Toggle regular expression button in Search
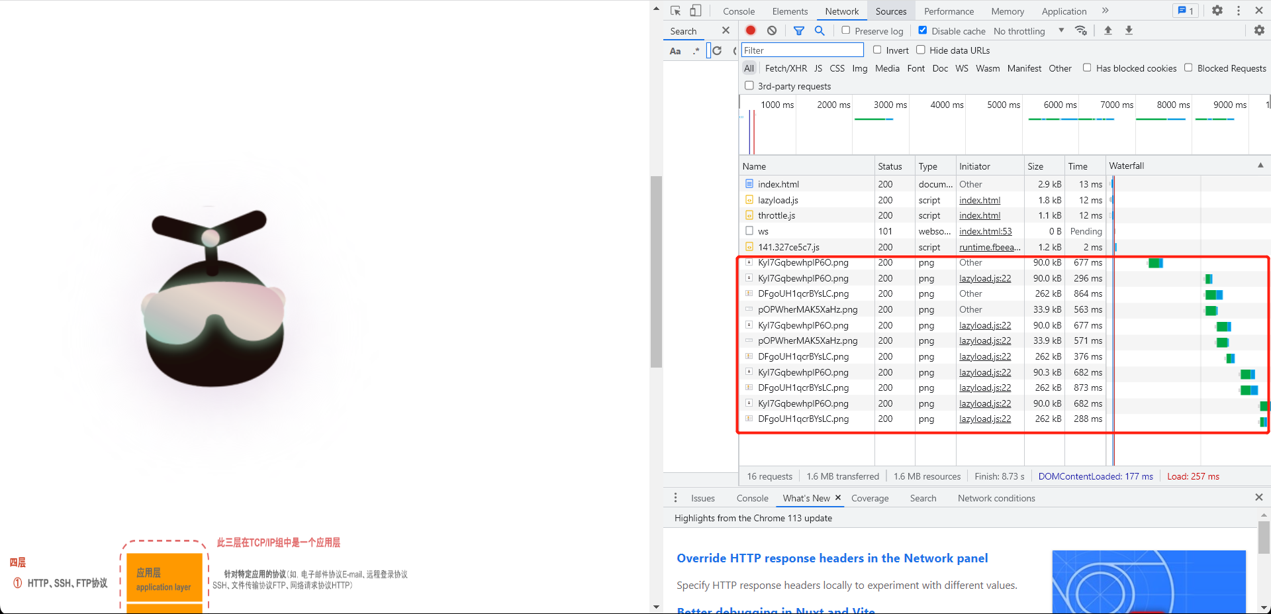 point(696,51)
